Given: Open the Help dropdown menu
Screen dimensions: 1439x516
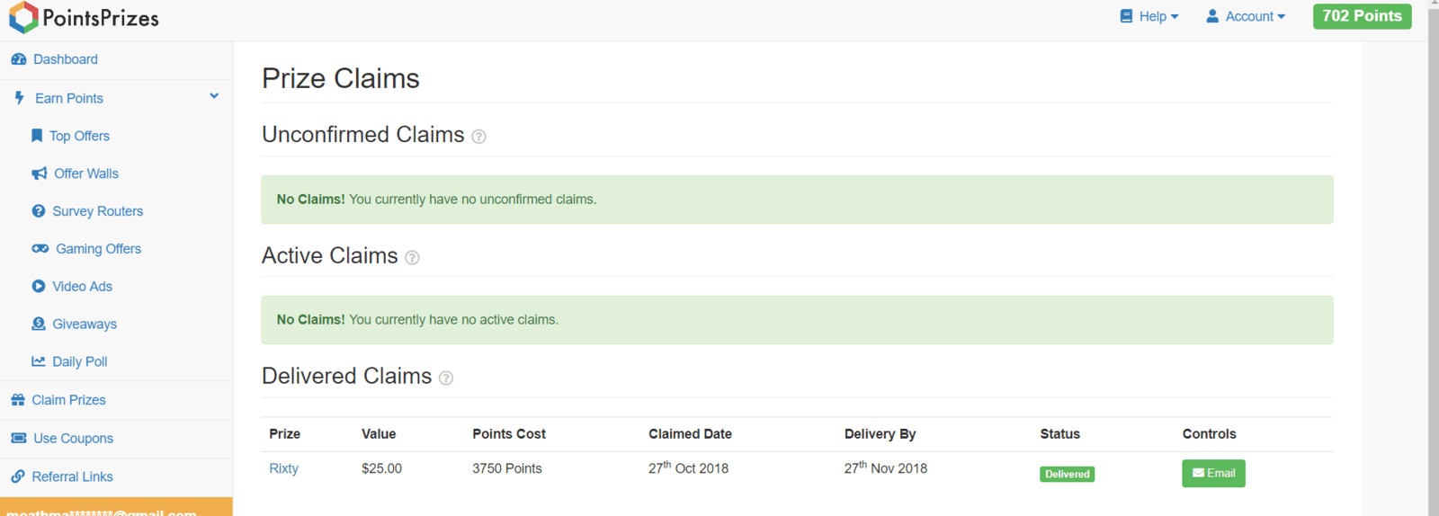Looking at the screenshot, I should (x=1149, y=16).
